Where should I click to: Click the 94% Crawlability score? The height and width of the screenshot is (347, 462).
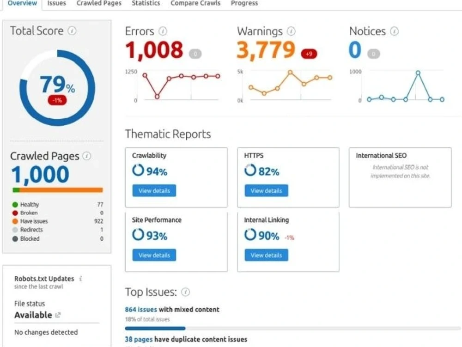(157, 171)
